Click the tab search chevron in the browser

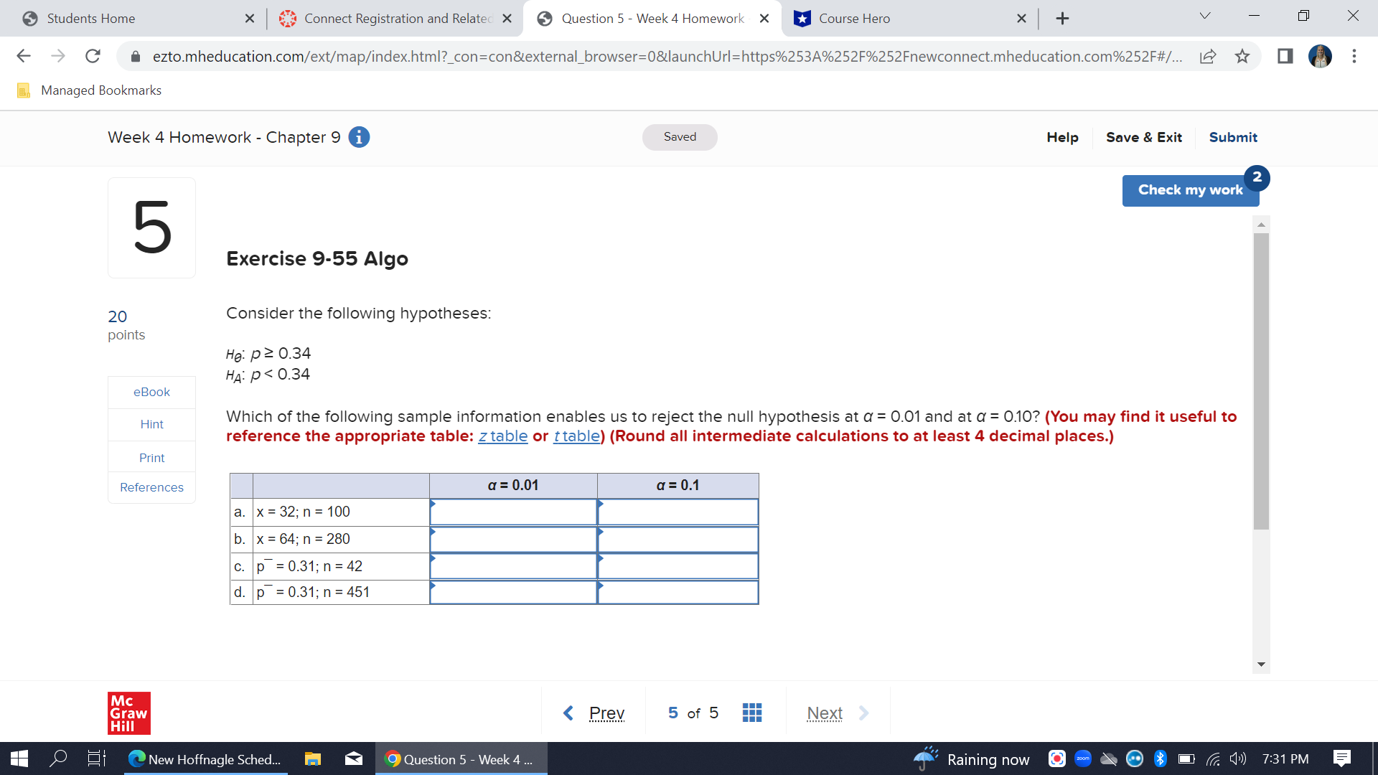click(1205, 15)
